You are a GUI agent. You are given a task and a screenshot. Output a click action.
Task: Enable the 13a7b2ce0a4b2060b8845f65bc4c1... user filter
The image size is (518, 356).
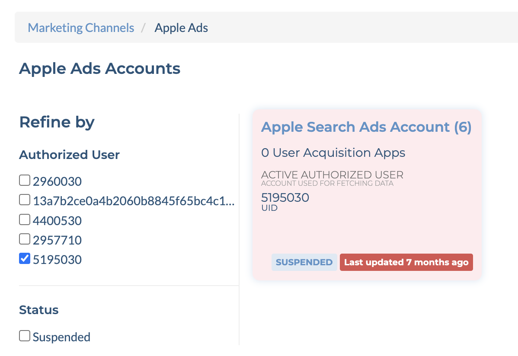(25, 200)
